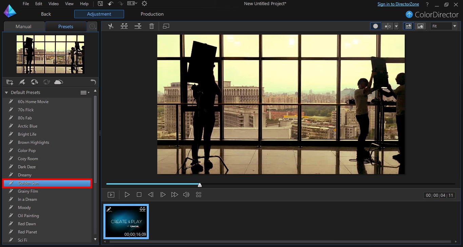The width and height of the screenshot is (463, 247).
Task: Open the history clock icon tab
Action: [x=92, y=26]
